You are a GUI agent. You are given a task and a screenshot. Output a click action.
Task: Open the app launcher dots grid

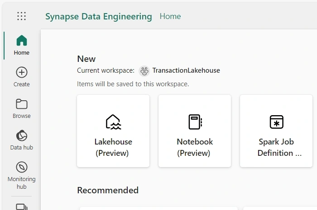[21, 16]
